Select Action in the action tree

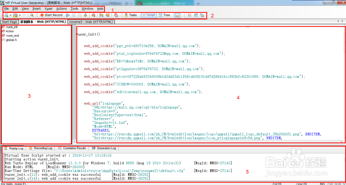pyautogui.click(x=10, y=31)
